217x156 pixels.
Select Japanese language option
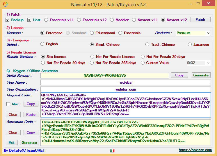pos(190,45)
